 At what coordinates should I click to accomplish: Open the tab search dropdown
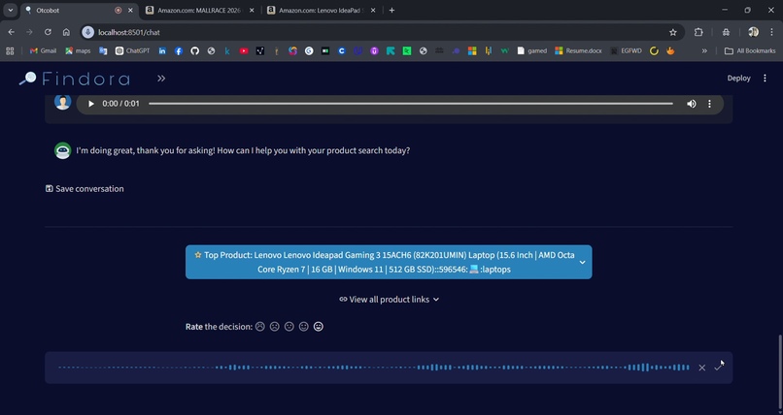coord(10,10)
